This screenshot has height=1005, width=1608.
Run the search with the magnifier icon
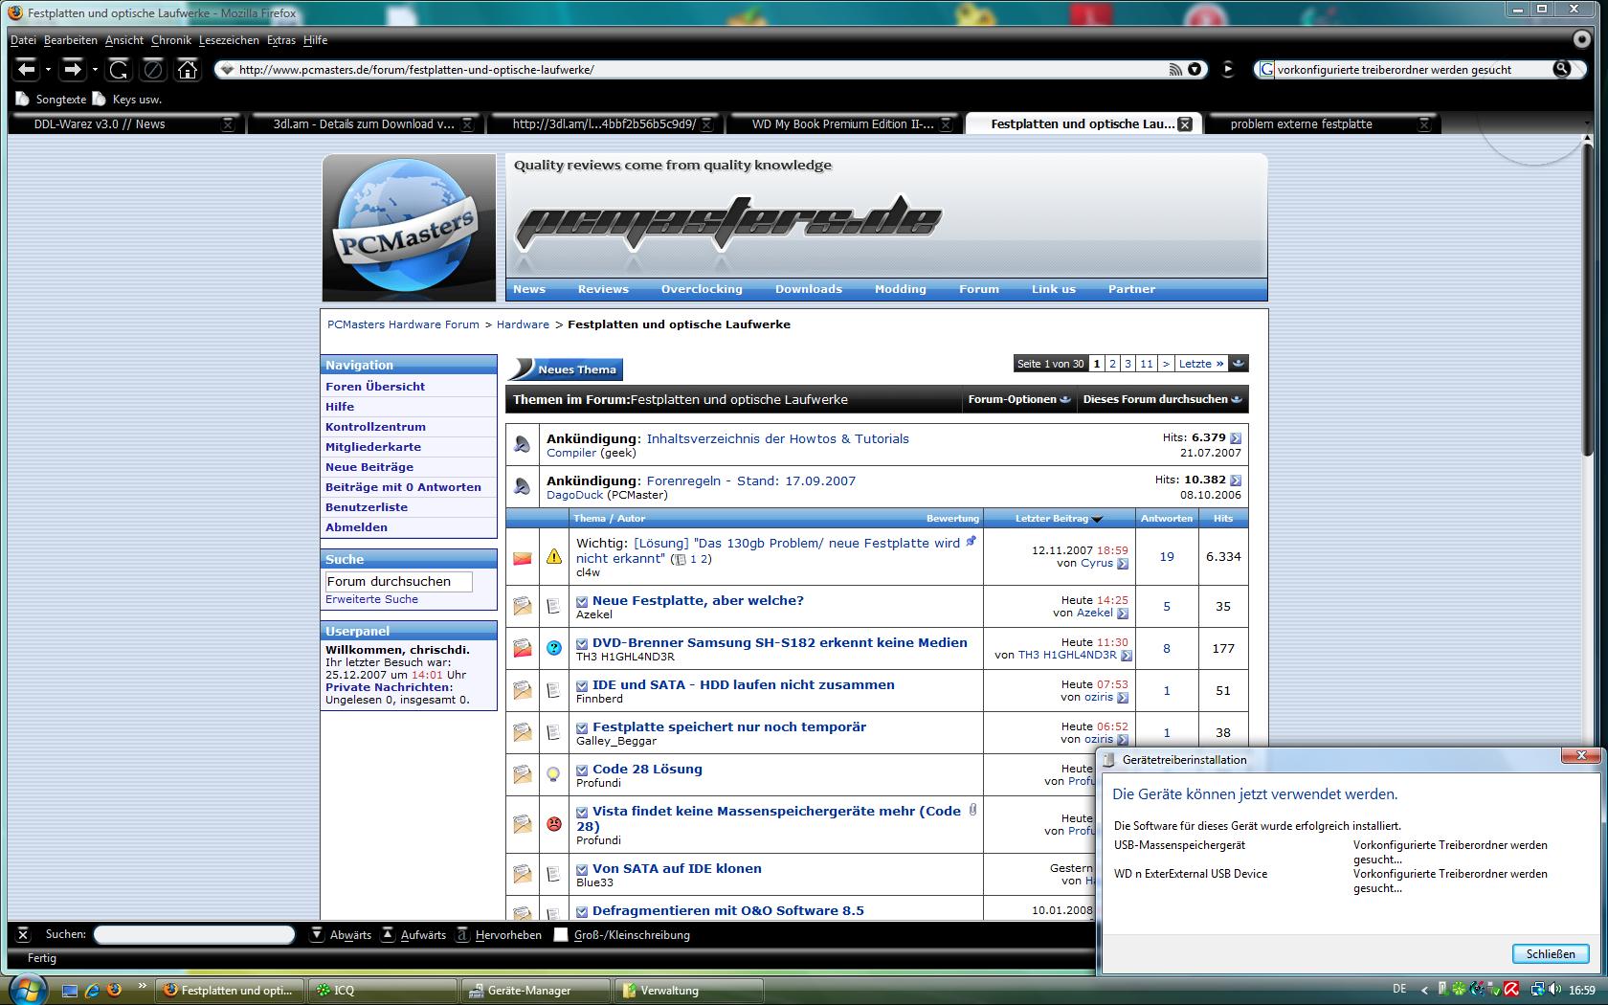point(1561,69)
